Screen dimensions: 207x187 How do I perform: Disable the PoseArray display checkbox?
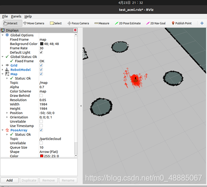41,130
